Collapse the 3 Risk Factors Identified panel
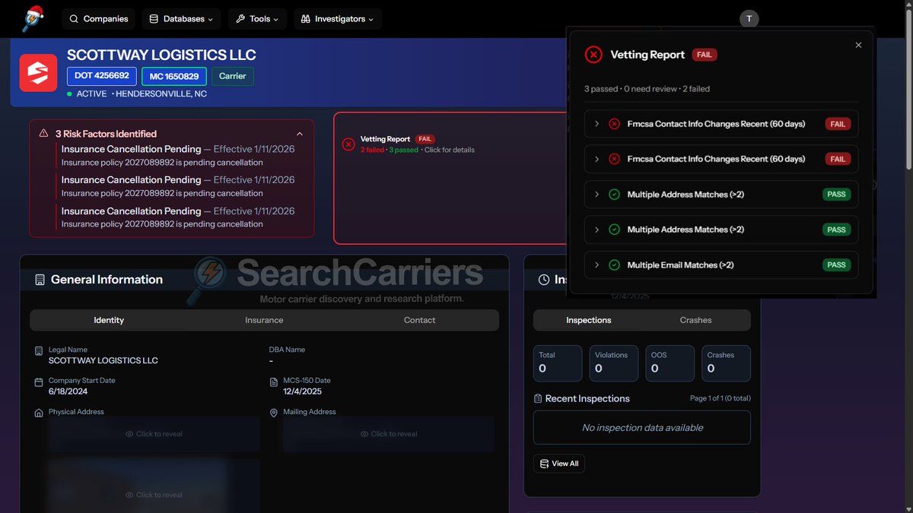Viewport: 913px width, 513px height. point(300,134)
